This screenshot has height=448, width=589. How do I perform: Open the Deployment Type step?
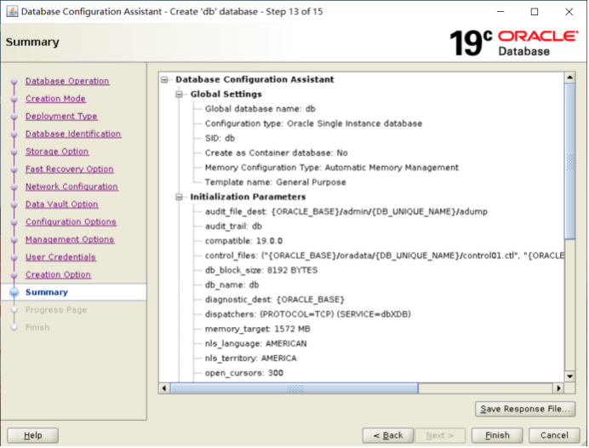[61, 117]
